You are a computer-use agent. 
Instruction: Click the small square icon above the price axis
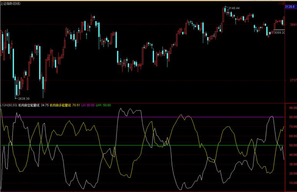coord(283,3)
